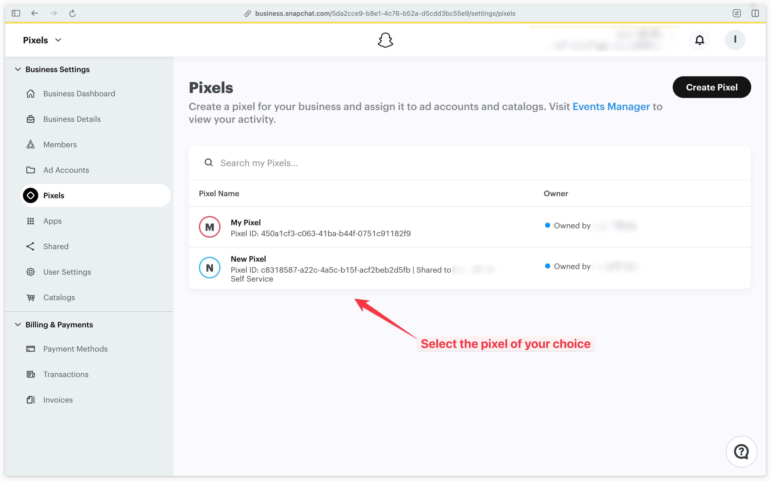
Task: Click the Pixels icon in sidebar
Action: (31, 195)
